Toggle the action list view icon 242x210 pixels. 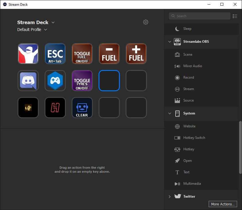coord(235,16)
